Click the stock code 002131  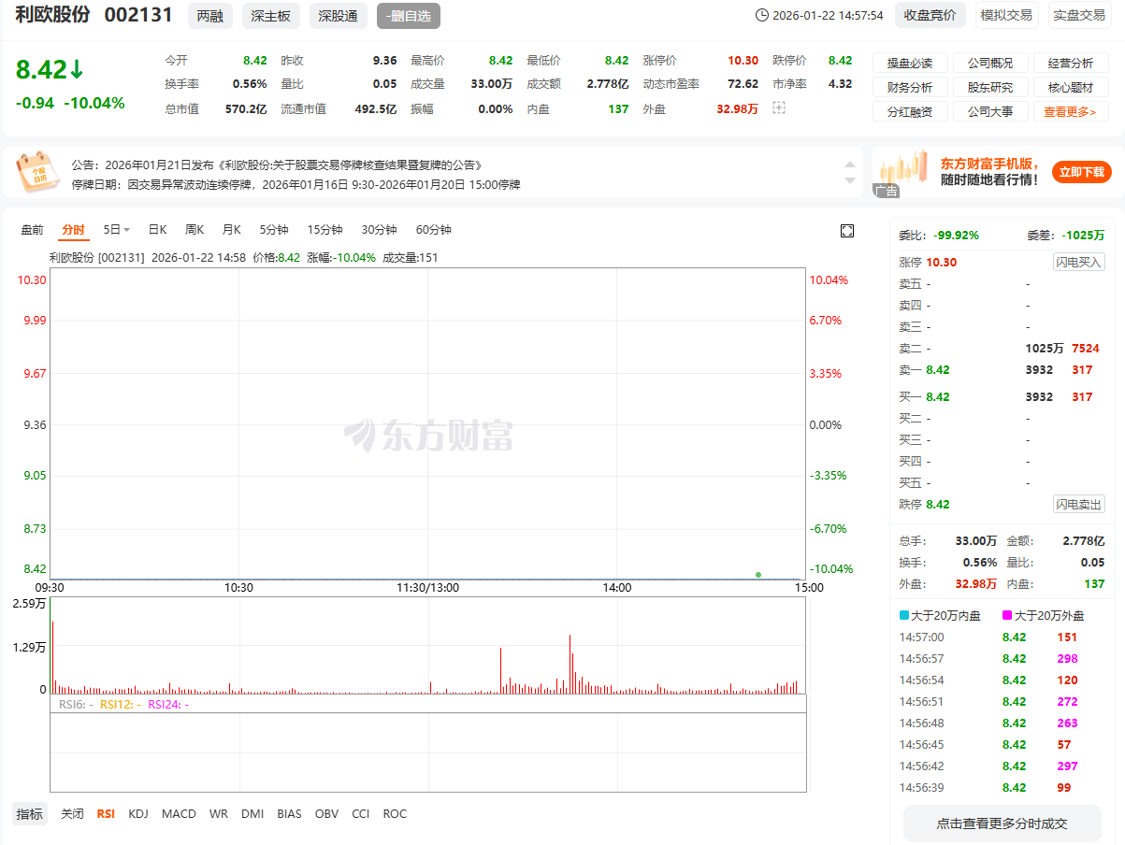138,16
